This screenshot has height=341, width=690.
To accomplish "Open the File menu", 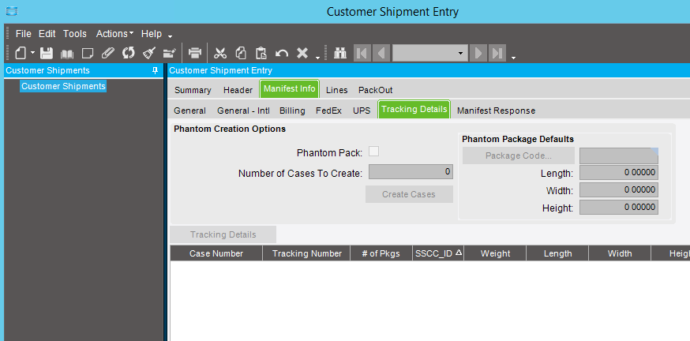I will click(x=24, y=34).
